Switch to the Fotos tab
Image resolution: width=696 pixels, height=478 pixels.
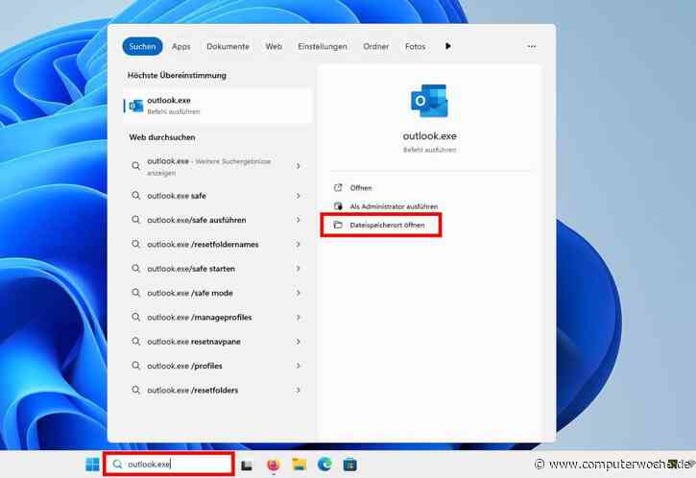[x=415, y=46]
